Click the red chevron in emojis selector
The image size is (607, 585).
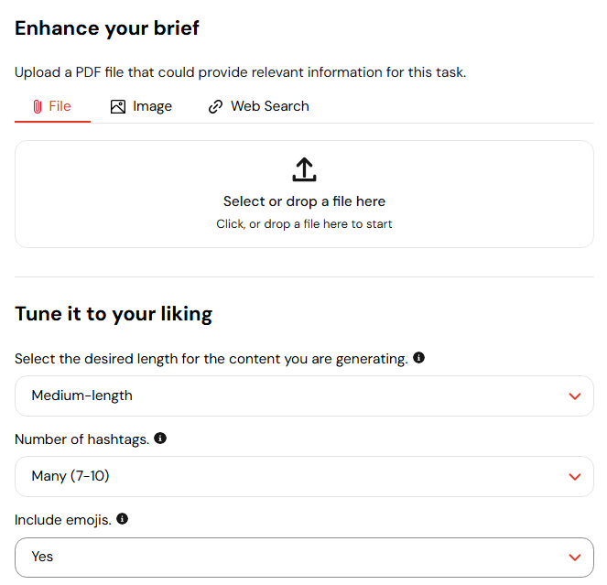click(575, 558)
